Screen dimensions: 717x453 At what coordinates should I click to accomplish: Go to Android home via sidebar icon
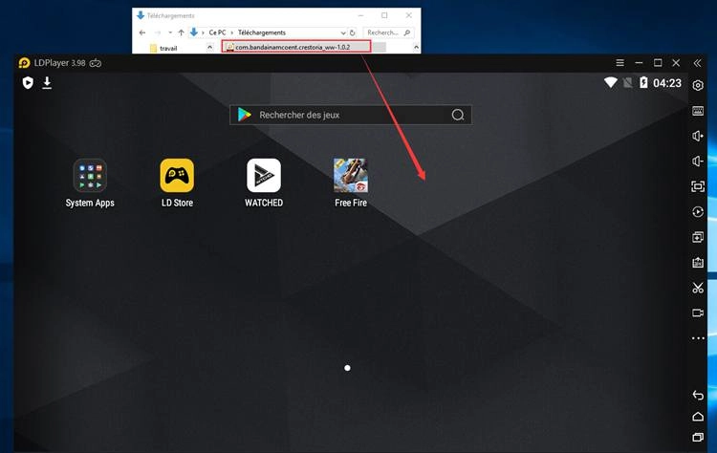698,417
